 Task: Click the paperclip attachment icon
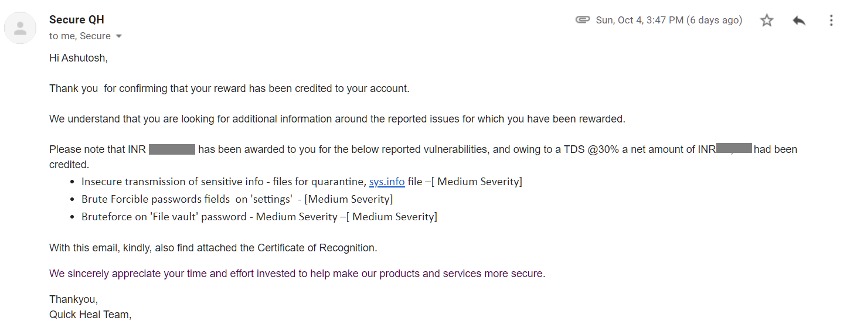tap(582, 20)
